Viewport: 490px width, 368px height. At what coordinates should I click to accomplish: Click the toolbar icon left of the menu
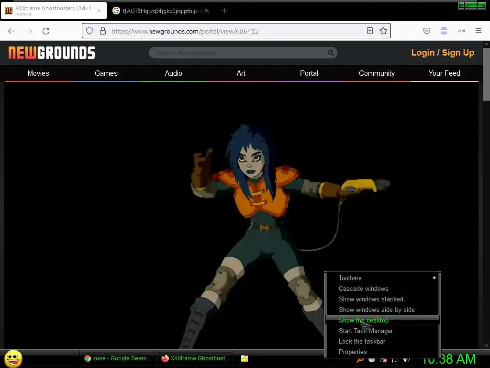(x=461, y=31)
